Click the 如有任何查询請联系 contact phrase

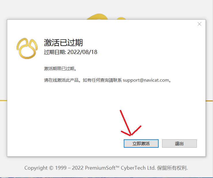coord(102,80)
